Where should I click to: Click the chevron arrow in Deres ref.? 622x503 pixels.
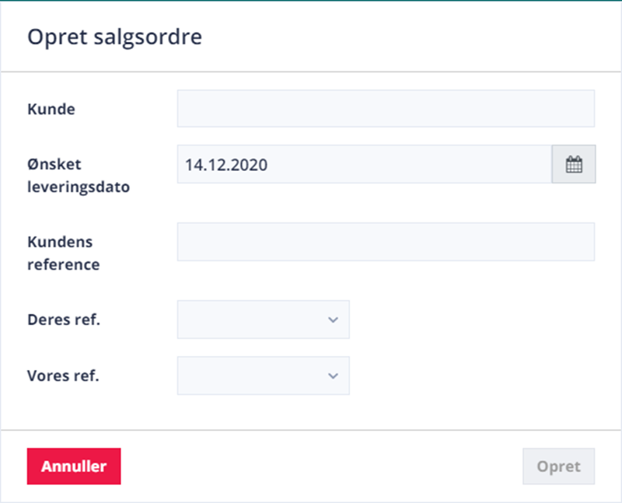click(x=334, y=320)
